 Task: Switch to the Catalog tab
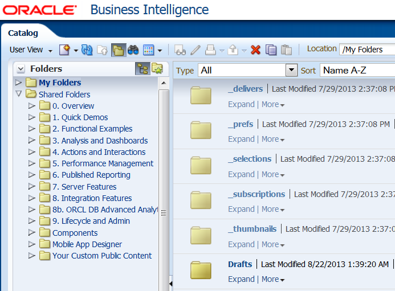(23, 33)
